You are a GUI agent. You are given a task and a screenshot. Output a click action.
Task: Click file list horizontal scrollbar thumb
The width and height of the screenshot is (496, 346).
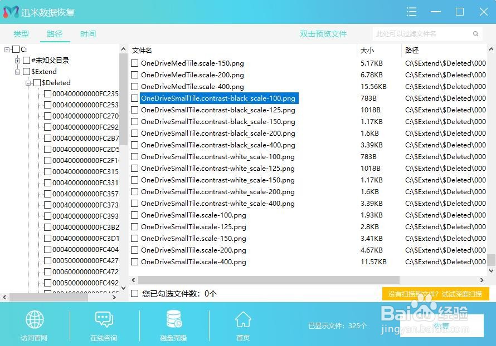269,280
